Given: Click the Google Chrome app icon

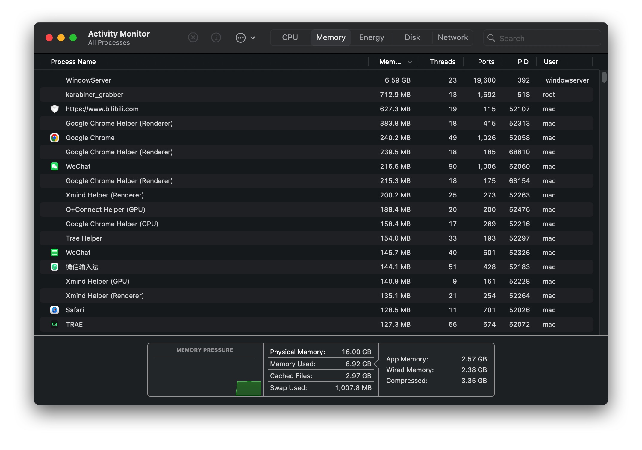Looking at the screenshot, I should pos(54,138).
